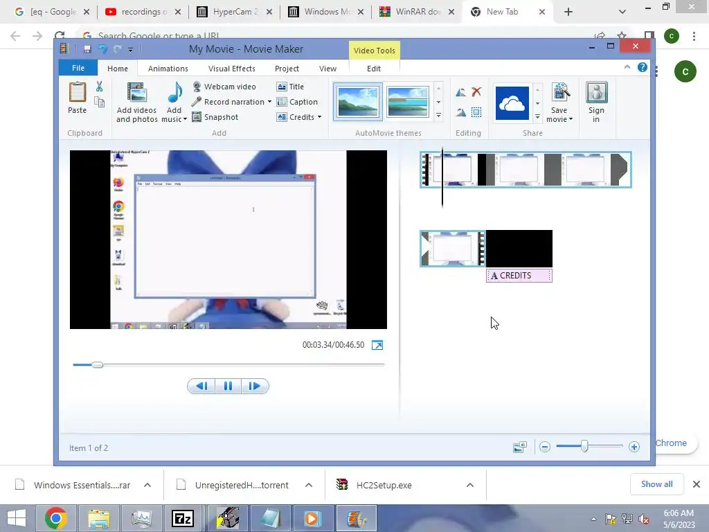Switch to the View tab

pyautogui.click(x=327, y=69)
